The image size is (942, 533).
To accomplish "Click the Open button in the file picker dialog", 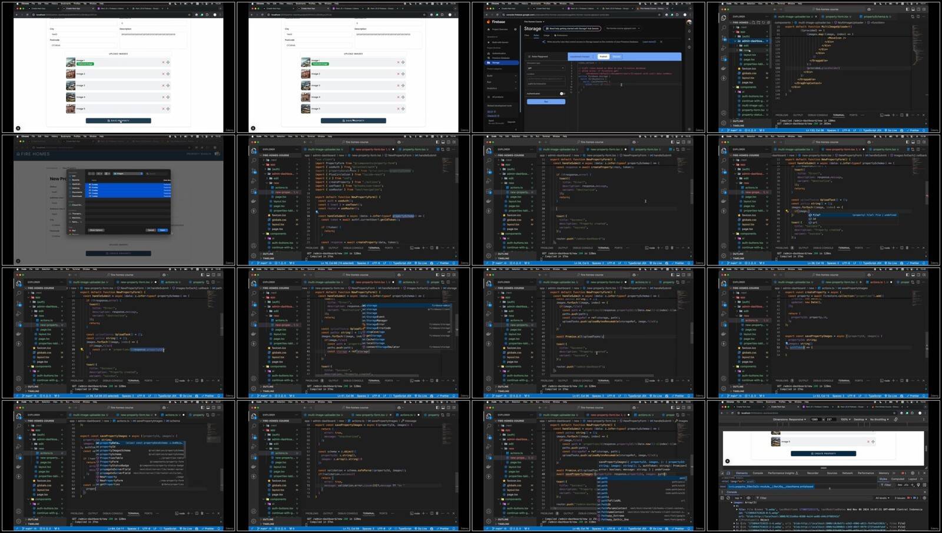I will coord(162,230).
